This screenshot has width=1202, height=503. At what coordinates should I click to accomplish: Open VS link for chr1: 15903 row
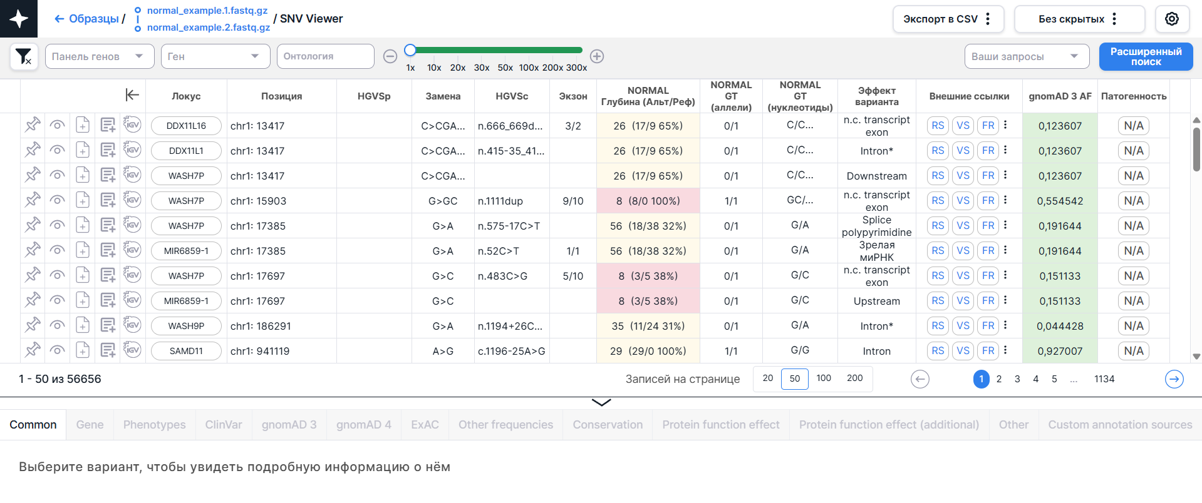coord(963,200)
